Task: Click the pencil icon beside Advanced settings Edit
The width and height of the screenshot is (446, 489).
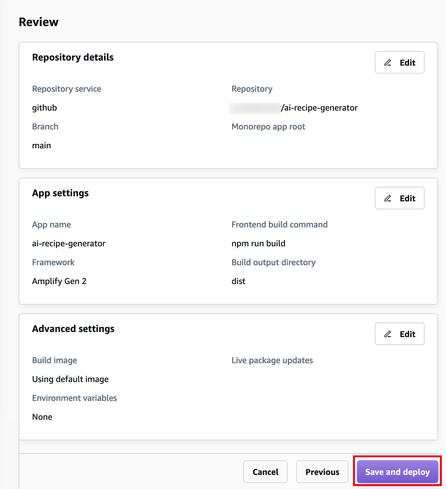Action: click(388, 334)
